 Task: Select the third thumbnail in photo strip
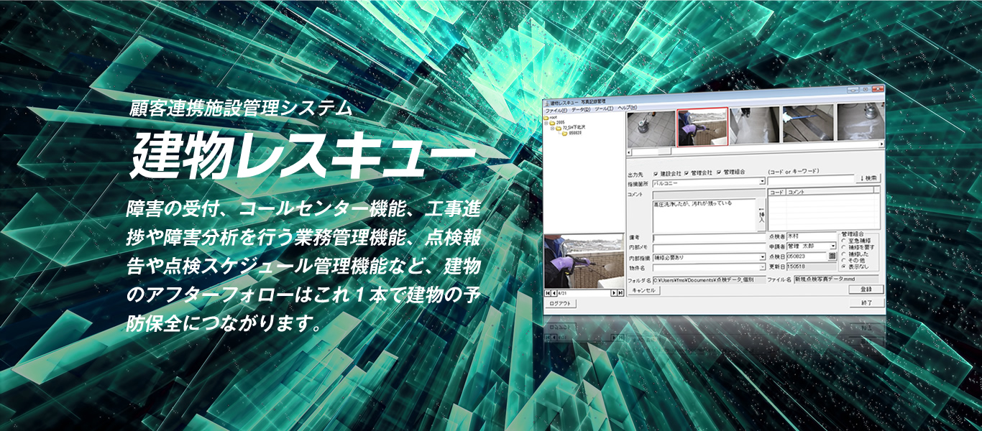[x=755, y=126]
